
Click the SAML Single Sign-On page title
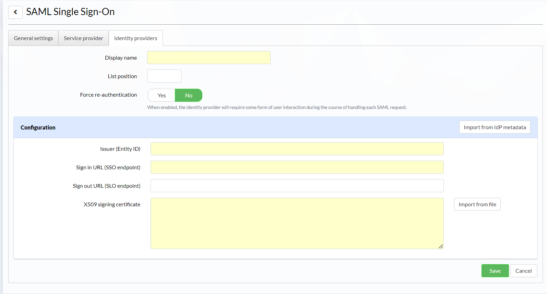(x=70, y=12)
